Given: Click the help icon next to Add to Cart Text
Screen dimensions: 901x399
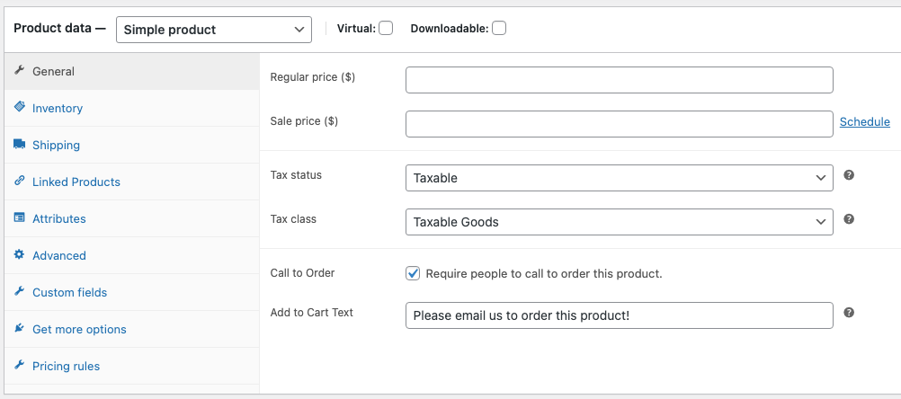Looking at the screenshot, I should [849, 313].
